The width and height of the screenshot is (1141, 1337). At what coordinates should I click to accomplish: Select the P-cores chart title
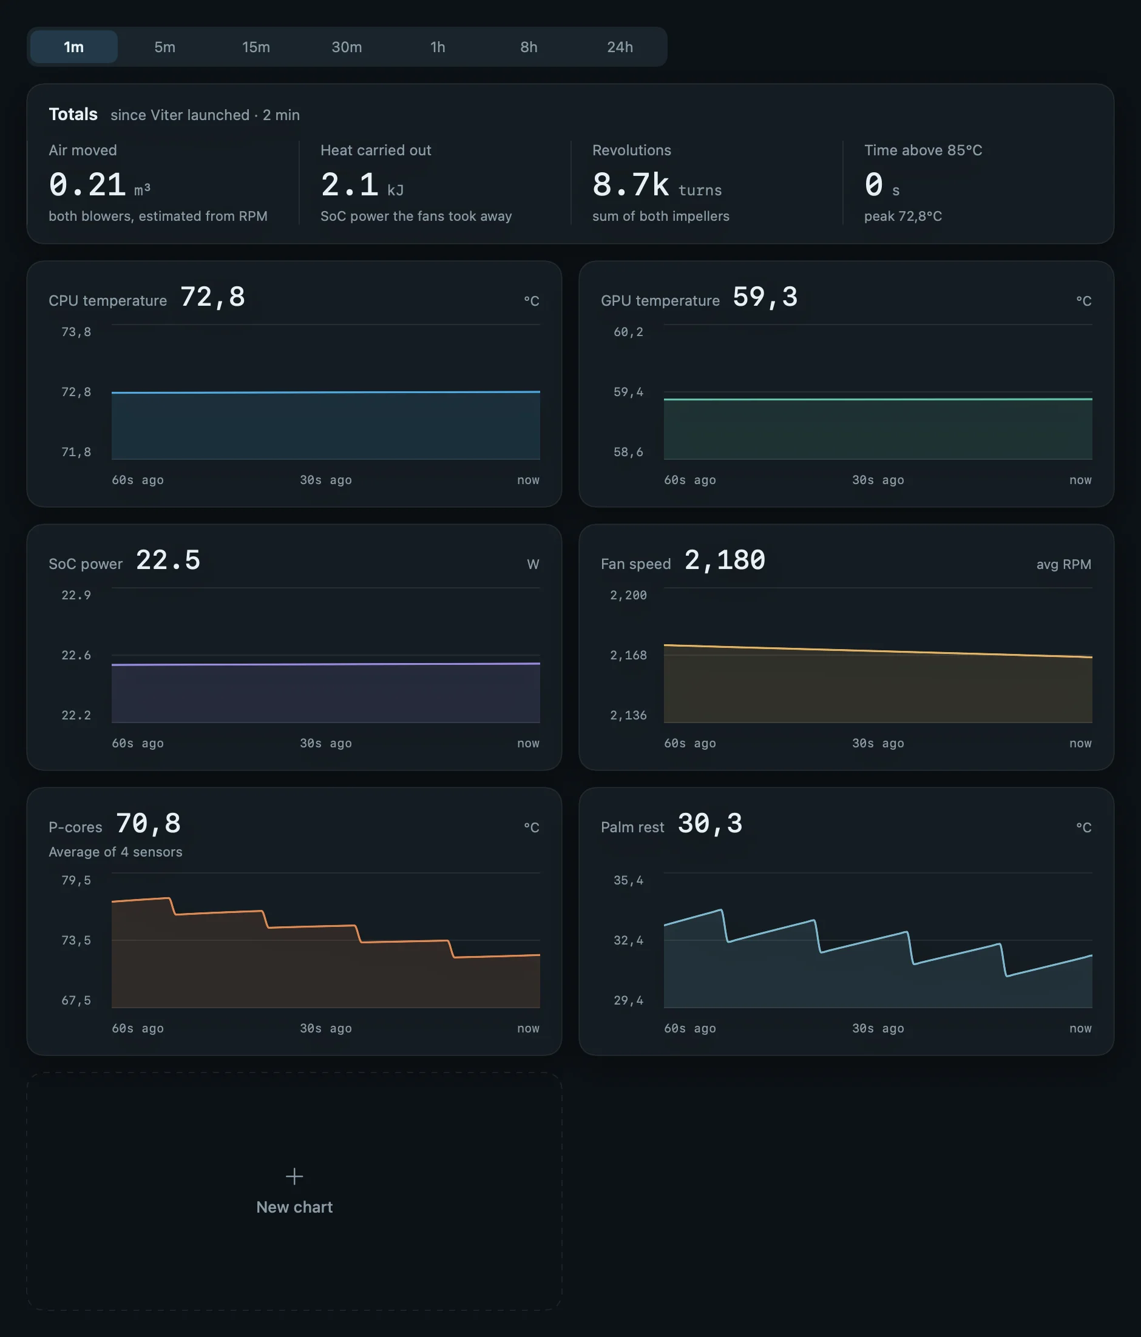pos(75,827)
